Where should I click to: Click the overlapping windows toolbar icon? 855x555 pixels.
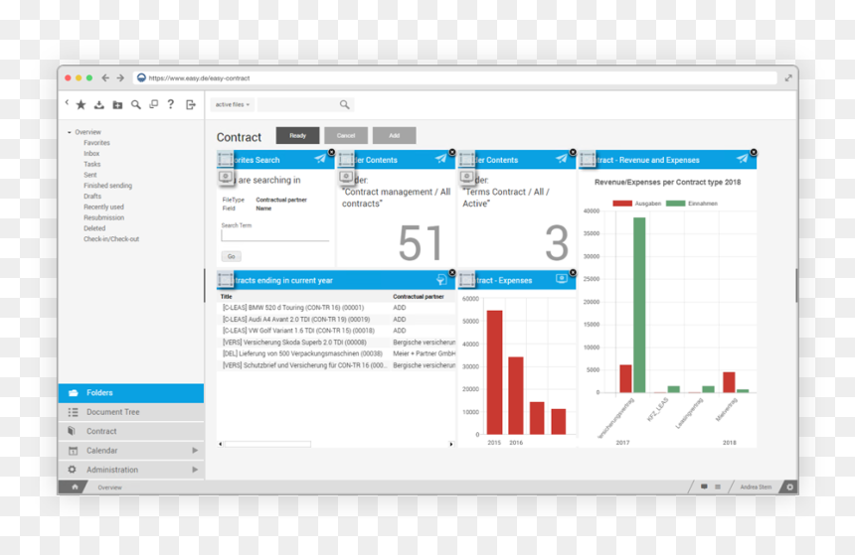154,104
